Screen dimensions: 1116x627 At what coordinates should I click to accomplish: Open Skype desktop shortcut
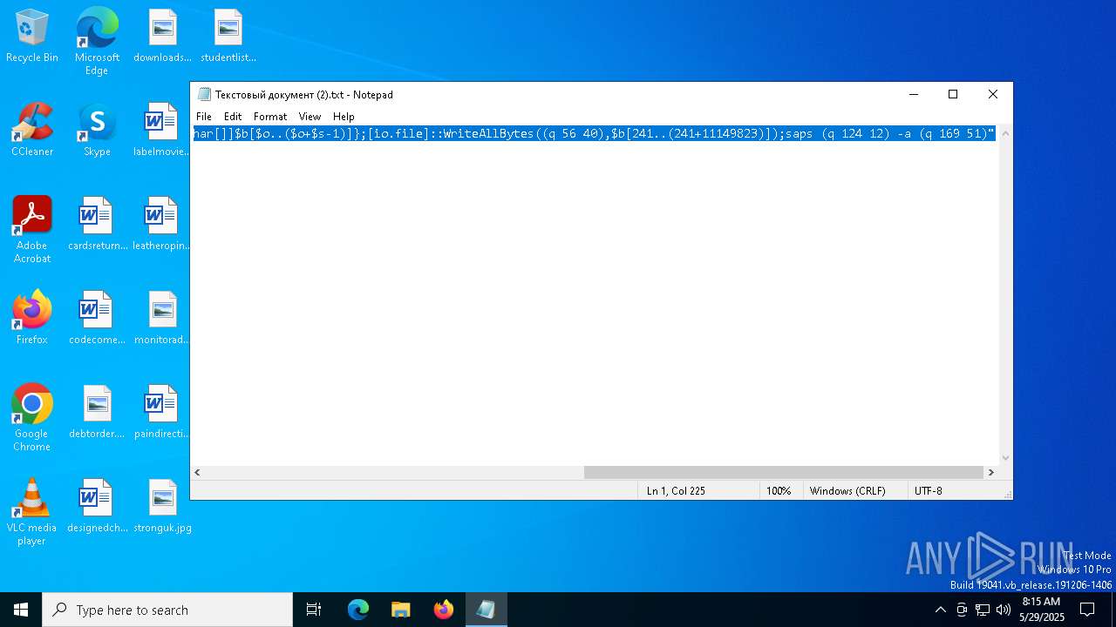click(97, 131)
